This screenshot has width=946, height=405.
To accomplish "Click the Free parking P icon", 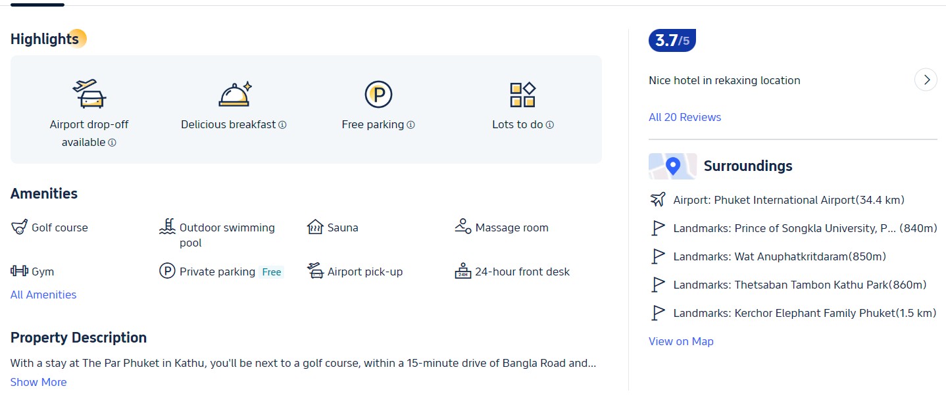I will pos(378,95).
